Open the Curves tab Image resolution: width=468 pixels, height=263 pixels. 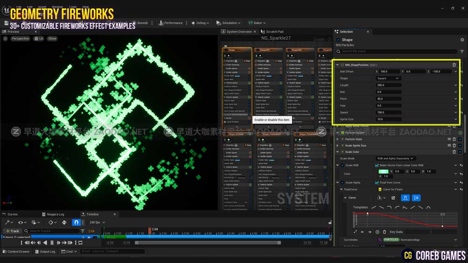(10, 214)
